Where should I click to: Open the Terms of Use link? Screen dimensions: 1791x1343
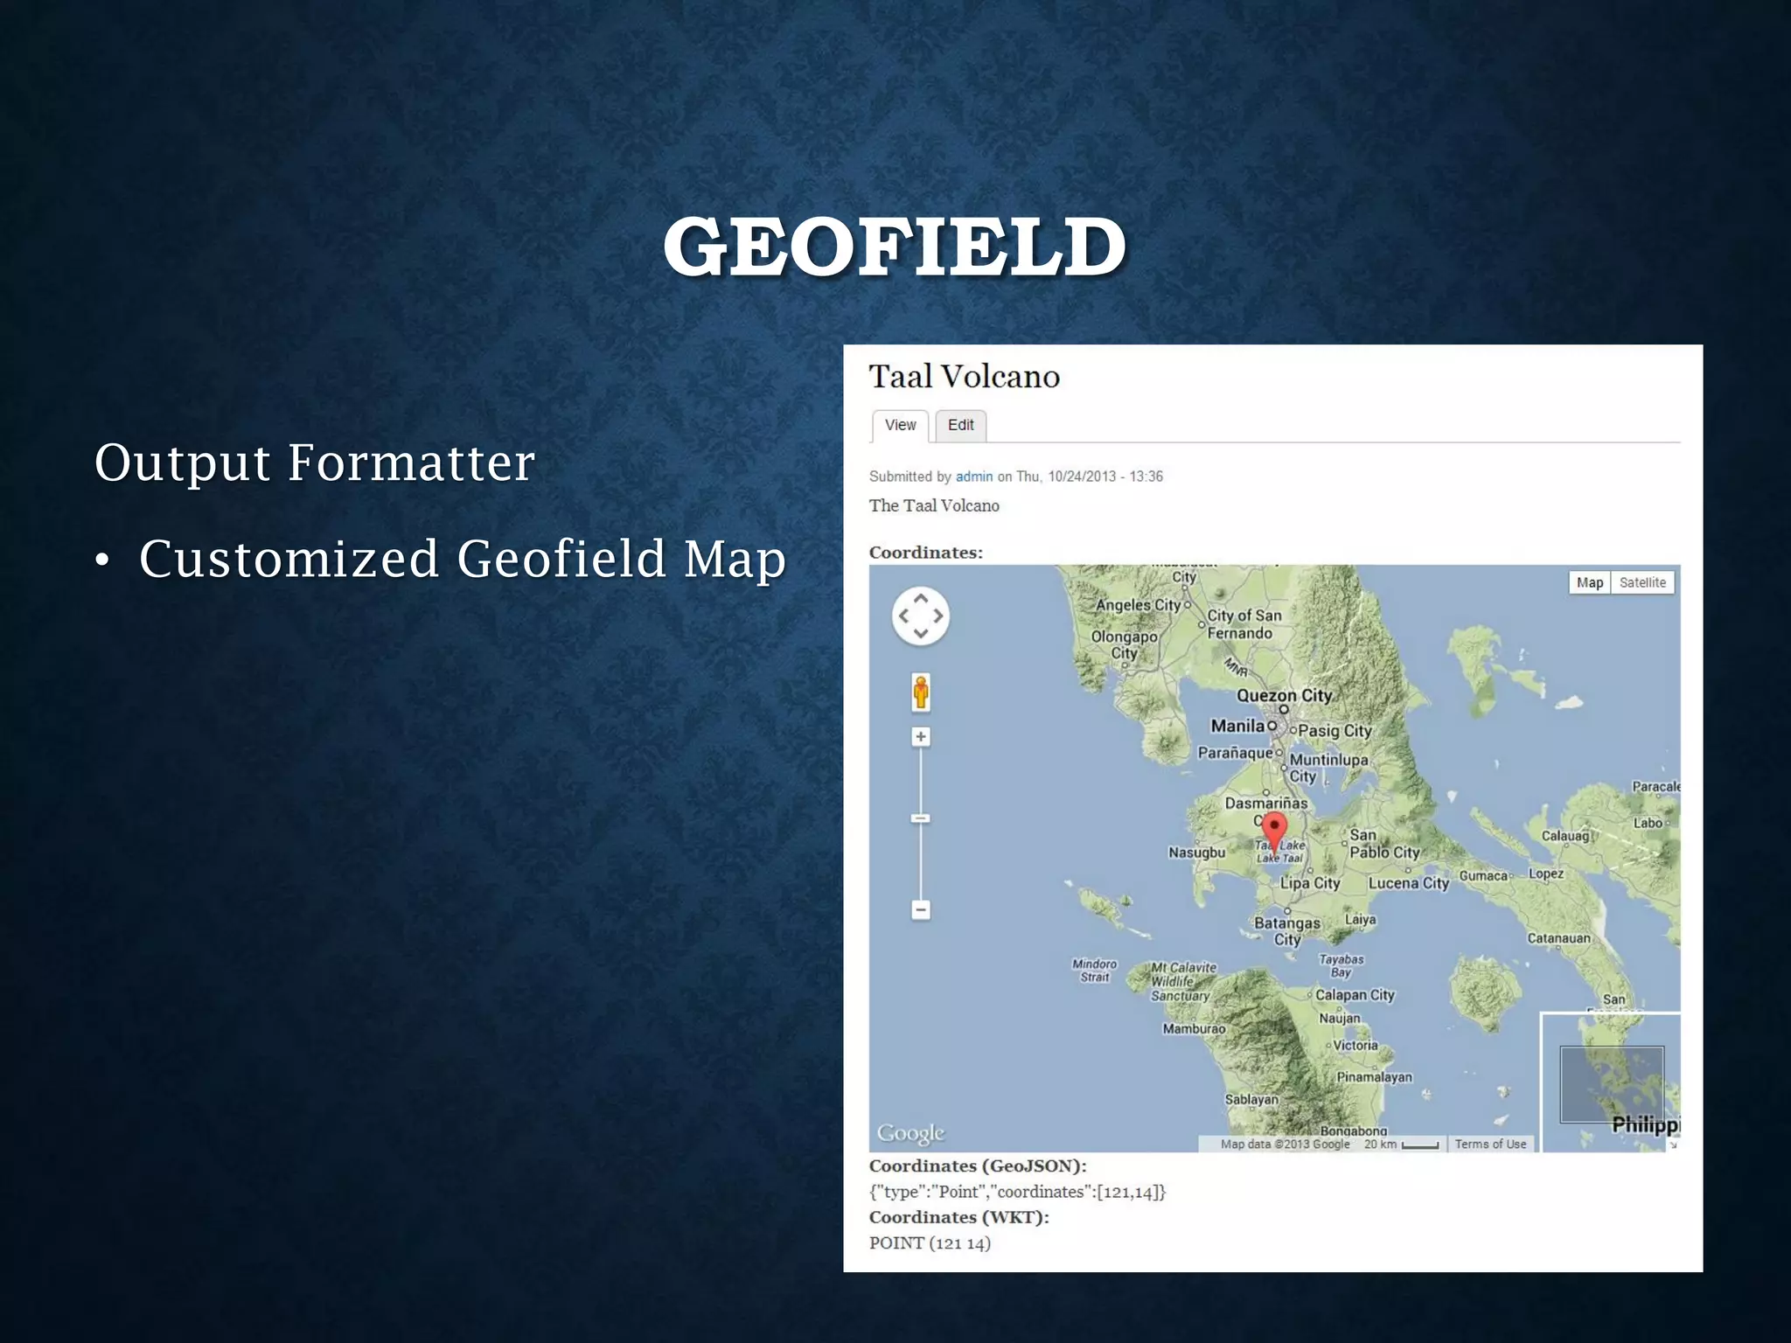(1490, 1145)
